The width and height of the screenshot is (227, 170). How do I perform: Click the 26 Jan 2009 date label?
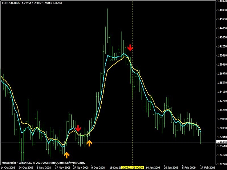pos(171,167)
